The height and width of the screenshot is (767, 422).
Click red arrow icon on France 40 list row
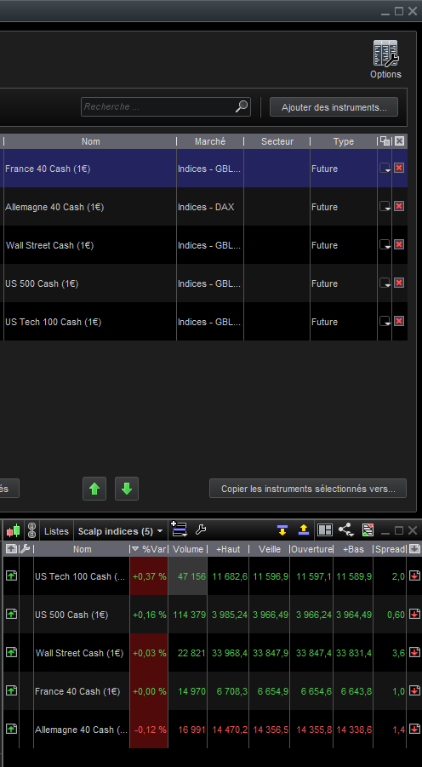click(x=414, y=690)
